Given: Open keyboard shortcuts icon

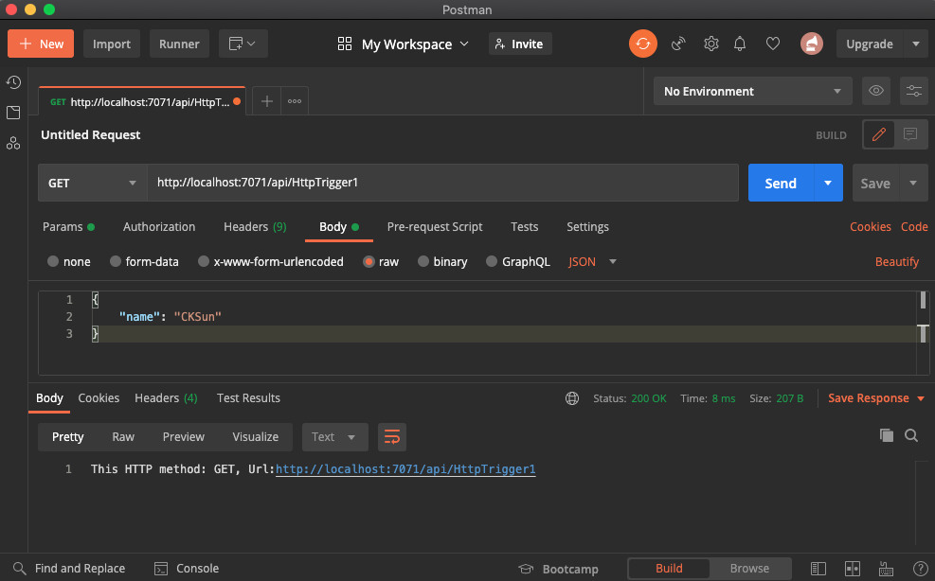Looking at the screenshot, I should [886, 569].
